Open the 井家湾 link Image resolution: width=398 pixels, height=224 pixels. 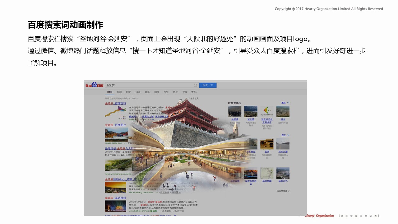tap(234, 119)
